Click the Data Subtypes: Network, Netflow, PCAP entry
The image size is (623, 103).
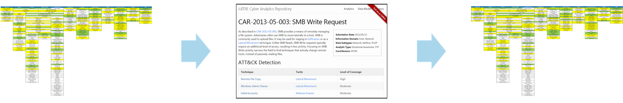[x=356, y=43]
